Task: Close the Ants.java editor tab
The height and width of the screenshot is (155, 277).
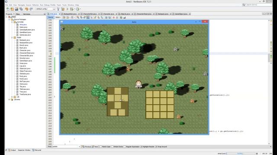Action: tap(60, 14)
